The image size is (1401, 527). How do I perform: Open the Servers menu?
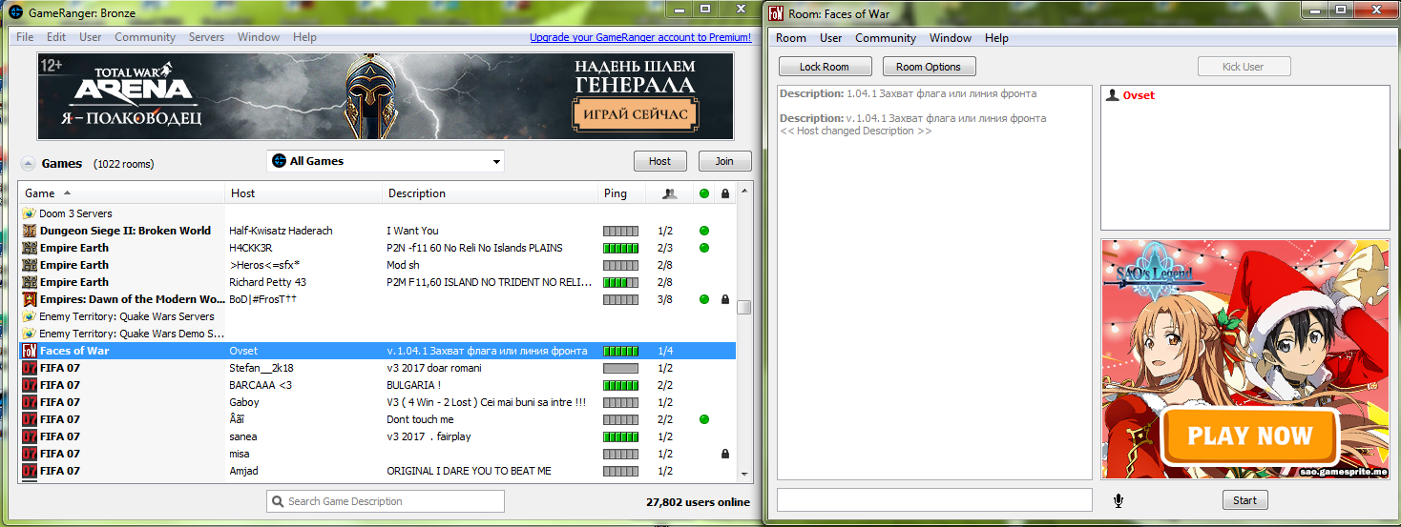206,37
